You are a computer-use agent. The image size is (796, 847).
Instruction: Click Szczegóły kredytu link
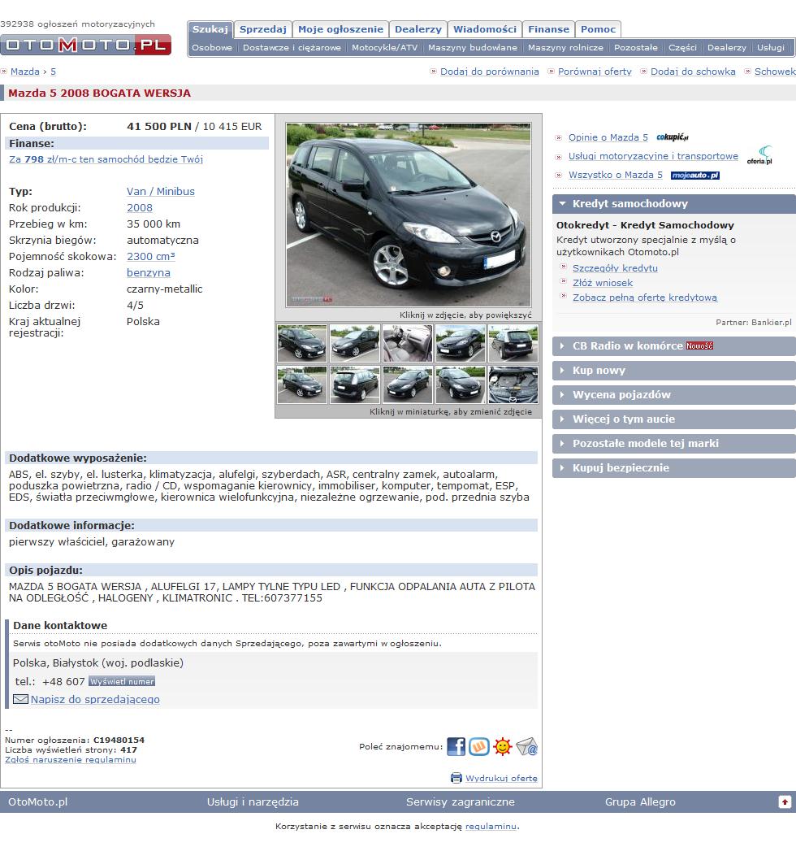(x=615, y=268)
